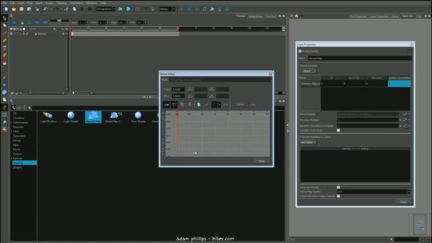Click the Cut scissors icon in top toolbar

coord(66,9)
